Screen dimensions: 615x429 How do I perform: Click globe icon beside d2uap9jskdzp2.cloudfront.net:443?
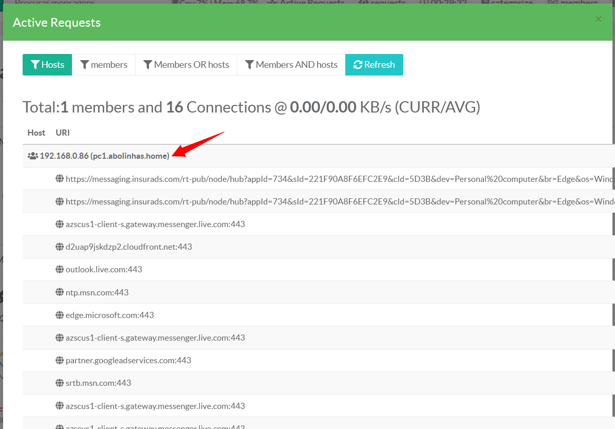(x=60, y=247)
